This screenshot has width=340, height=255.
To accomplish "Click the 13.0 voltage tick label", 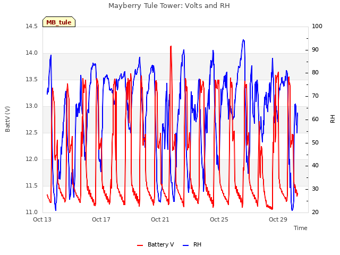I will click(32, 106).
